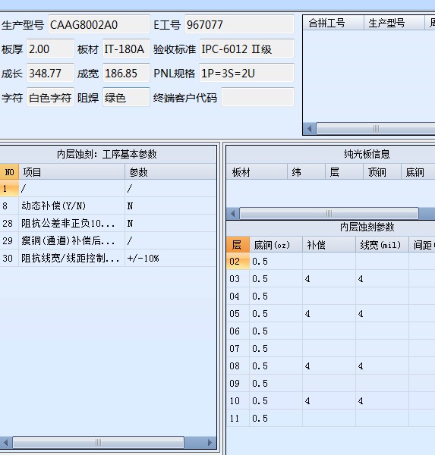Click the 补偿 column header
435x455 pixels.
329,245
